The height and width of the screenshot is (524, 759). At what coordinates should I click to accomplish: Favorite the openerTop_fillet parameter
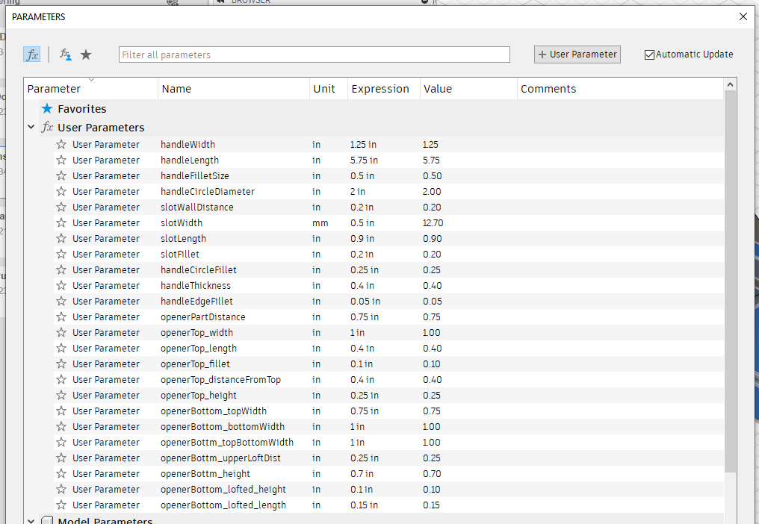coord(61,364)
